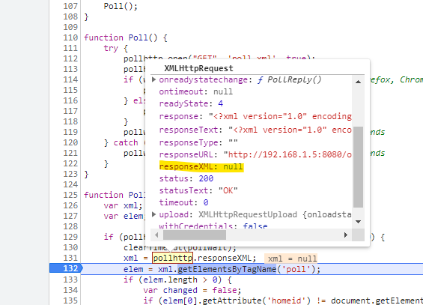Click the popup's horizontal scroll left arrow
The height and width of the screenshot is (305, 423).
pyautogui.click(x=156, y=235)
